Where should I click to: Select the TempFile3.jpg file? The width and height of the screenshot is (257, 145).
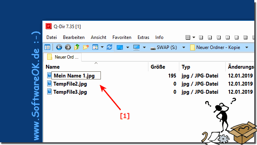70,92
